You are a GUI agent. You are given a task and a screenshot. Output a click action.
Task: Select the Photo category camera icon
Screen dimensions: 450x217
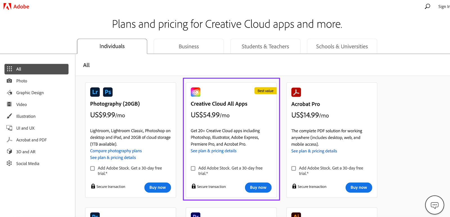9,81
